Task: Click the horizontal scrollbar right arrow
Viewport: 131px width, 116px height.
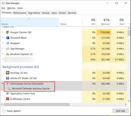Action: click(x=125, y=104)
